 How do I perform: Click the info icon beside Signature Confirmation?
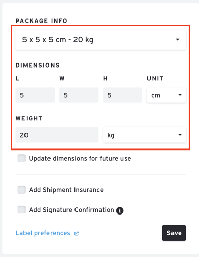click(x=120, y=210)
